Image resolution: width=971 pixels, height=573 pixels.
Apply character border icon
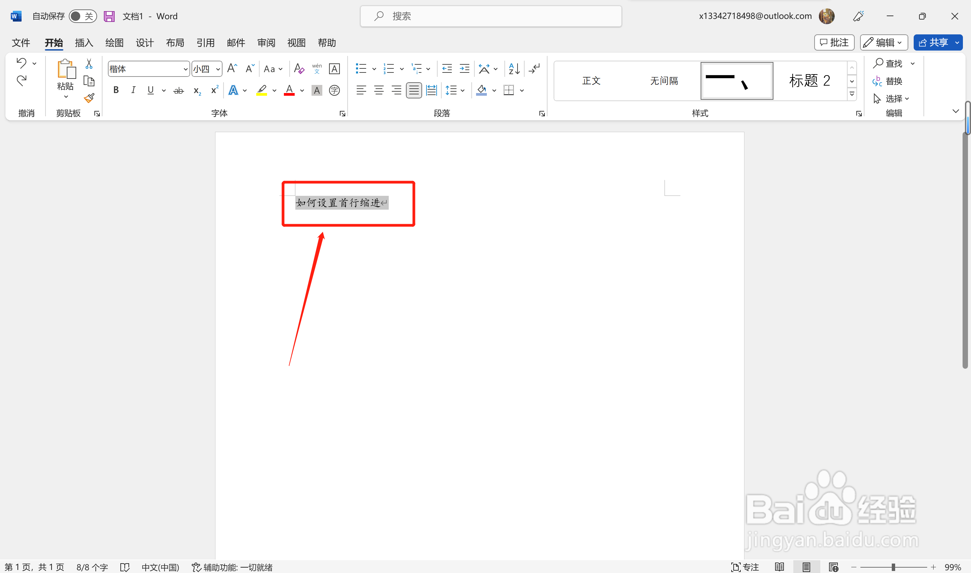pyautogui.click(x=334, y=69)
